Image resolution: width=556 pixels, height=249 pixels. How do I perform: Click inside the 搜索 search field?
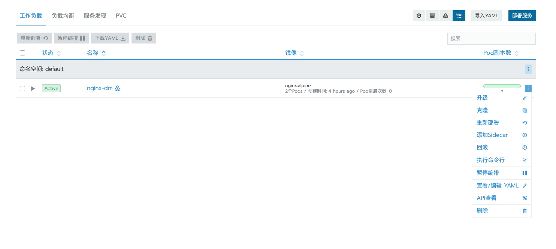[x=491, y=38]
